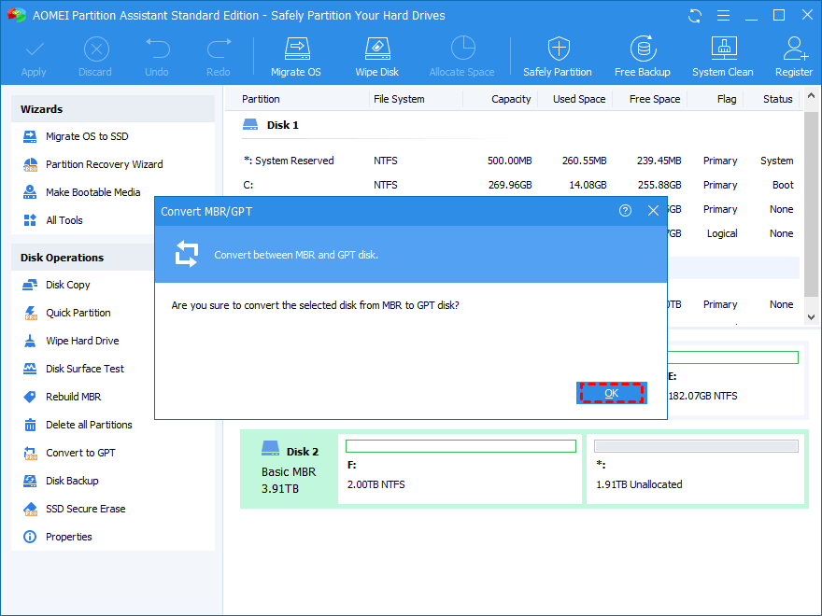822x616 pixels.
Task: Click the Disk Operations panel header
Action: point(83,258)
